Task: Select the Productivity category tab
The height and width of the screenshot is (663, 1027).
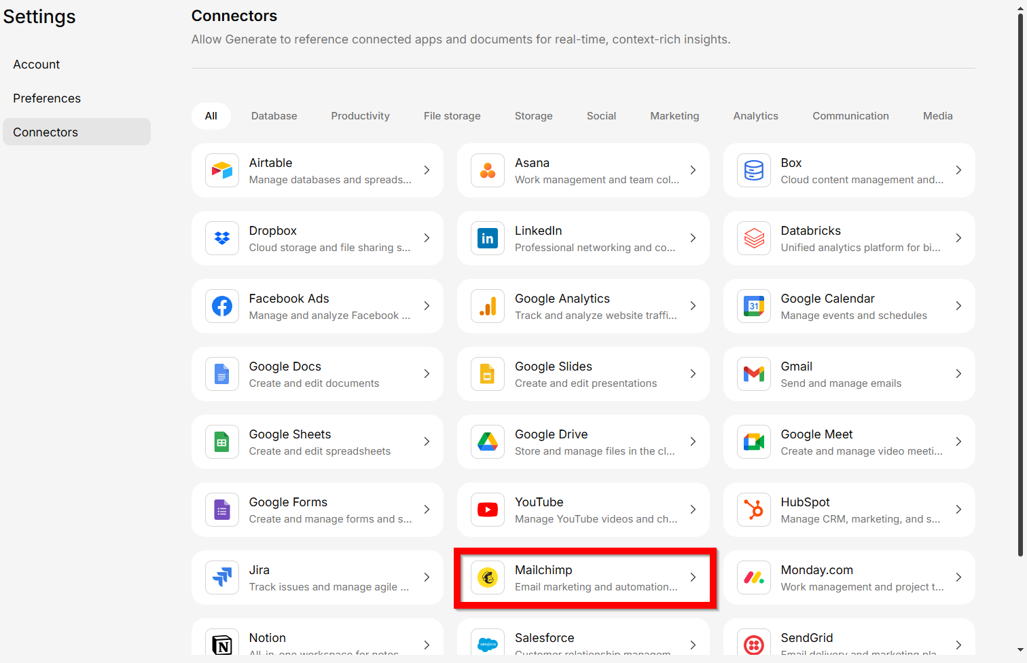Action: point(360,116)
